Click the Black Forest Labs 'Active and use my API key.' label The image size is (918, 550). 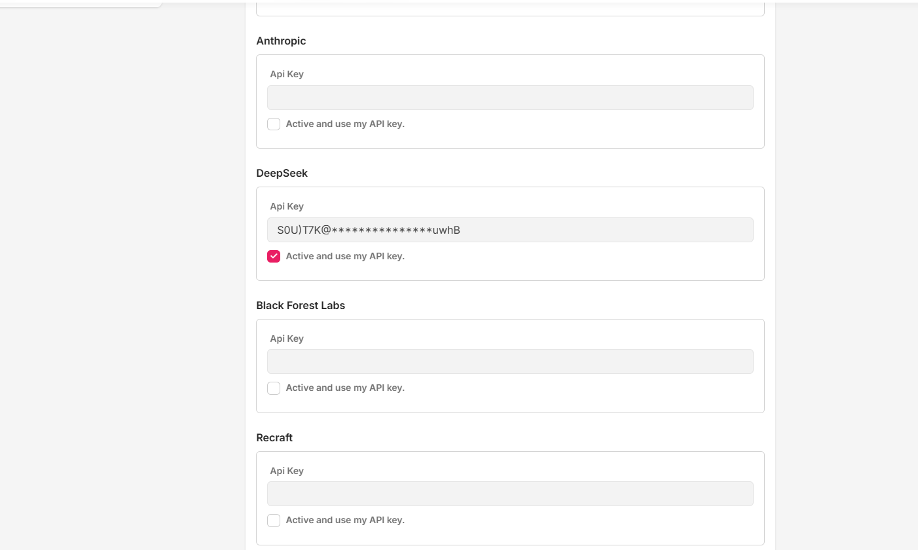pyautogui.click(x=345, y=388)
